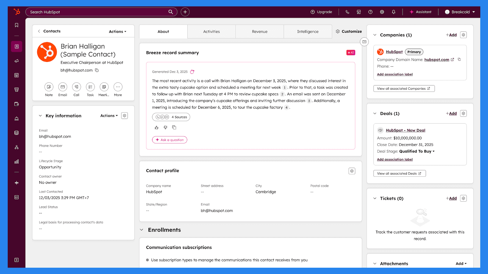This screenshot has width=488, height=274.
Task: Click the Task action icon
Action: (x=90, y=87)
